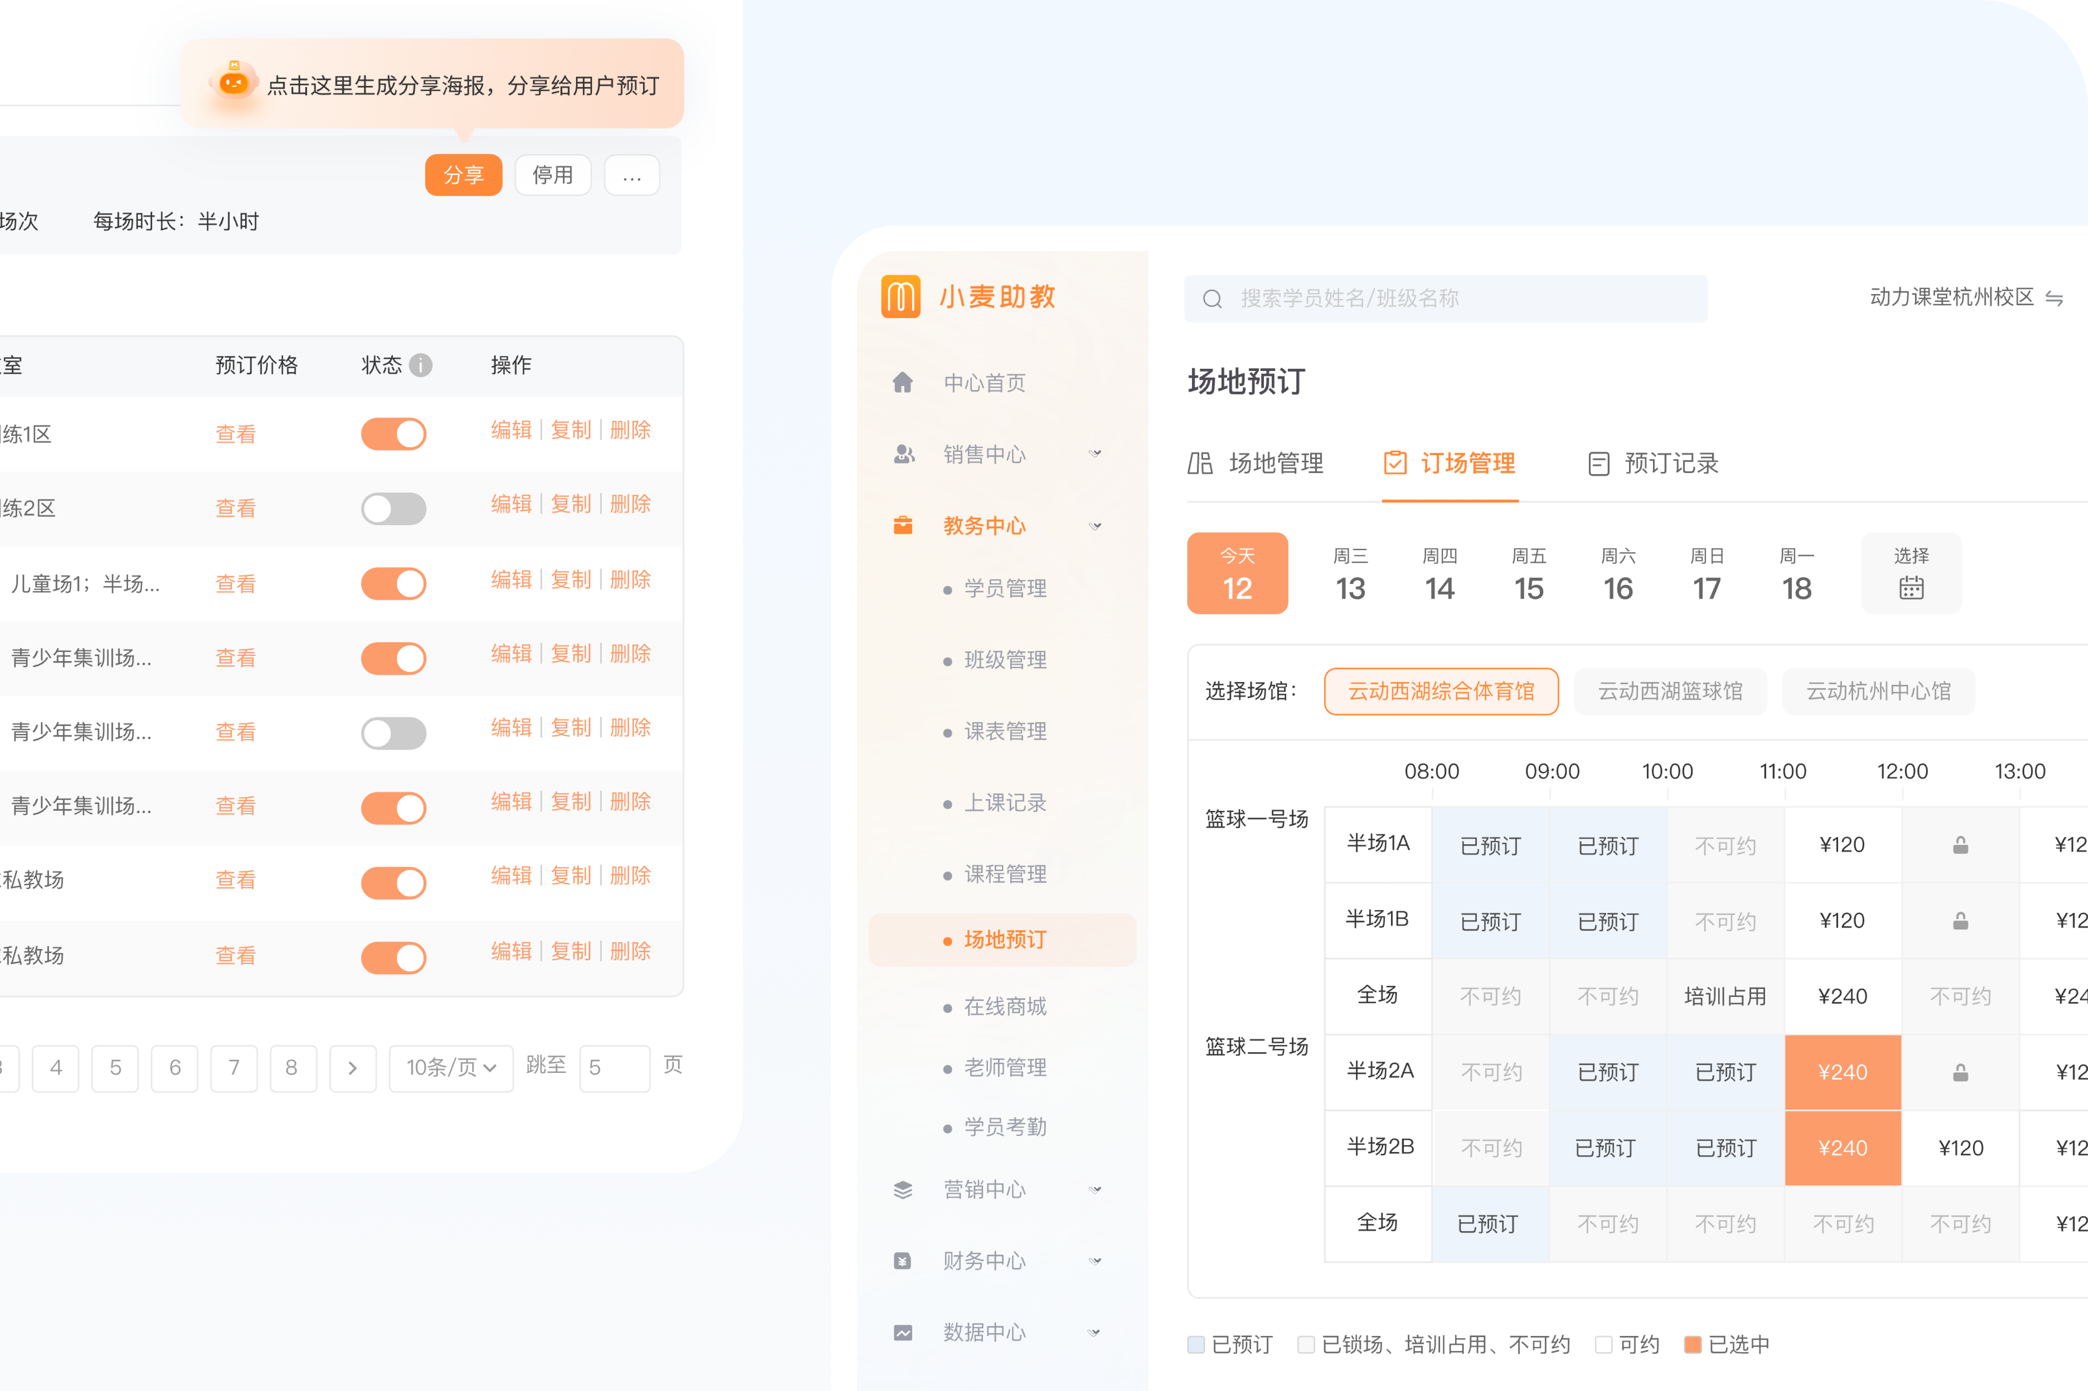
Task: Select the 云动杭州中心馆 venue
Action: point(1879,691)
